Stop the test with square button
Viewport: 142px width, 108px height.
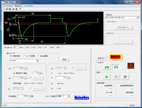tap(125, 77)
